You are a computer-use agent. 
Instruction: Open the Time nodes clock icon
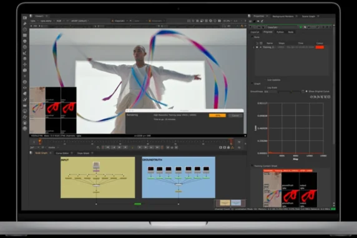pos(25,29)
